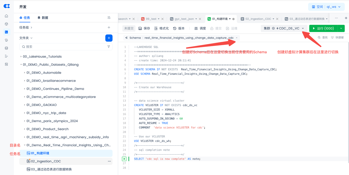Image resolution: width=349 pixels, height=175 pixels.
Task: Click the plus icon to add task group
Action: coord(109,27)
